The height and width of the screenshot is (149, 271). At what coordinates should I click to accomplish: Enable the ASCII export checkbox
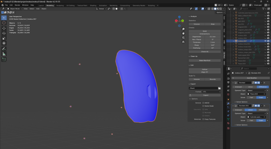[x=203, y=103]
